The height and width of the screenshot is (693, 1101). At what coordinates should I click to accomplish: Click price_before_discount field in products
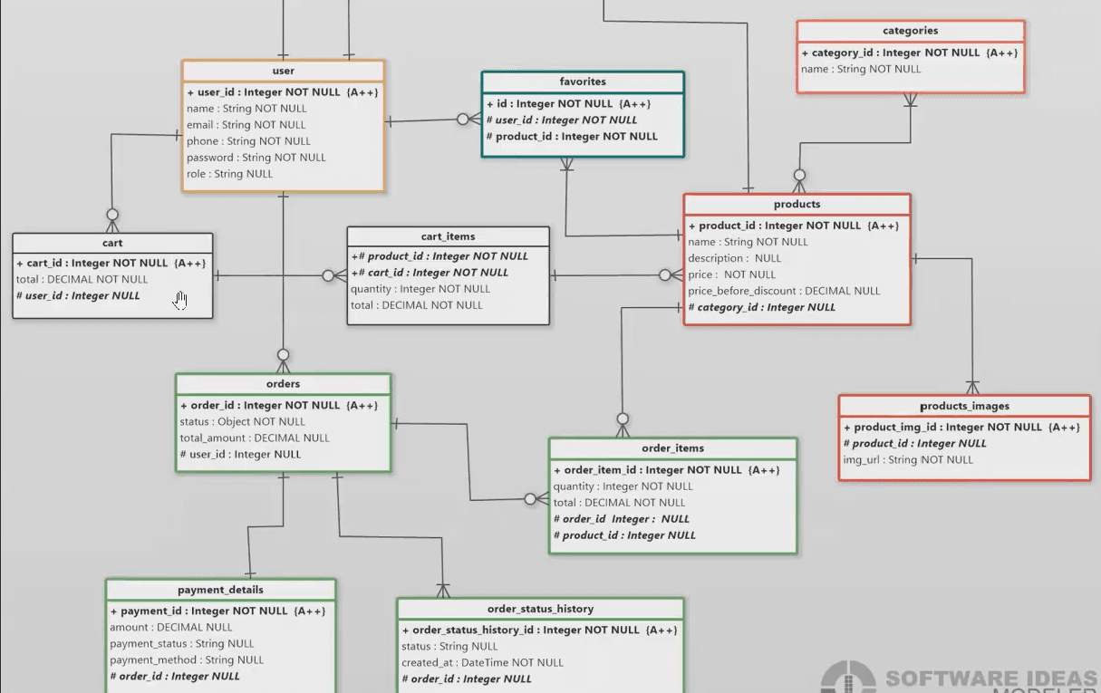tap(784, 291)
